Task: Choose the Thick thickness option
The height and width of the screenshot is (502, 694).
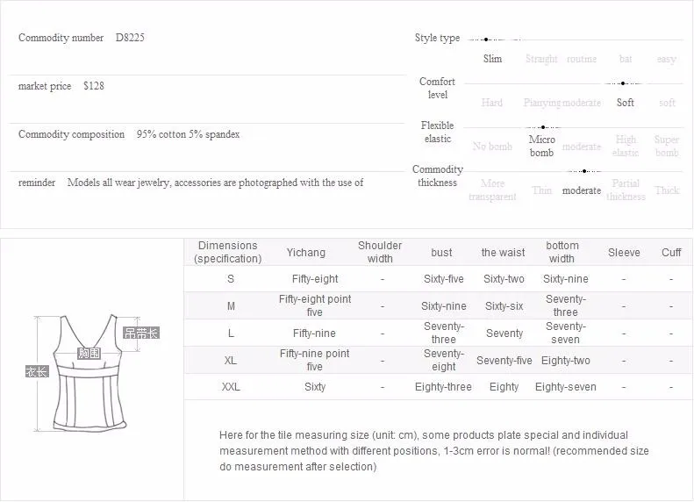Action: coord(667,190)
